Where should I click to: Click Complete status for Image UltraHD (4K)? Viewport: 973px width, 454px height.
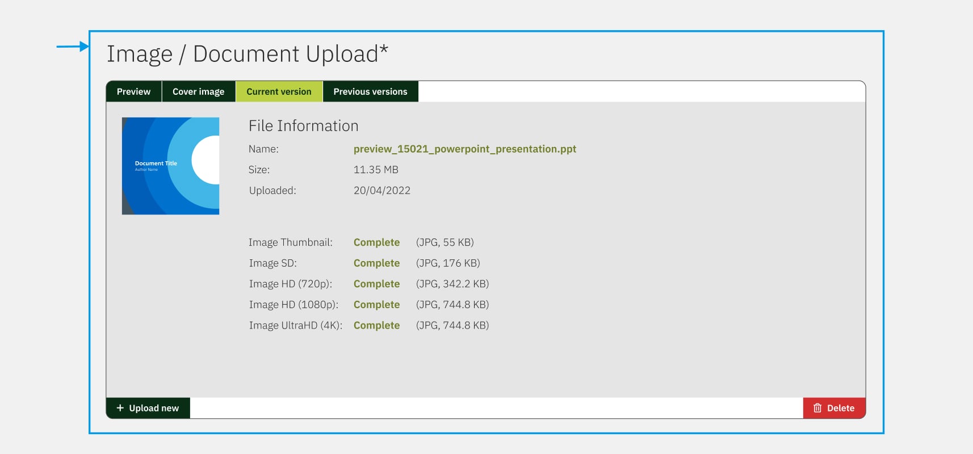[377, 325]
